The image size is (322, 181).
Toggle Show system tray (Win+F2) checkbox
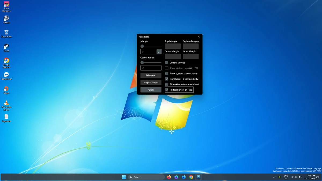point(167,68)
